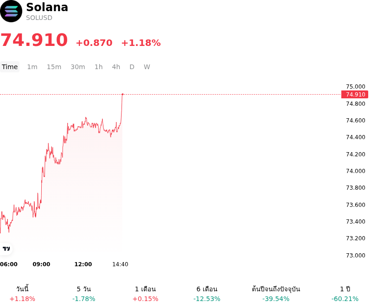Switch to the 15m interval
This screenshot has height=308, width=371.
pyautogui.click(x=54, y=67)
